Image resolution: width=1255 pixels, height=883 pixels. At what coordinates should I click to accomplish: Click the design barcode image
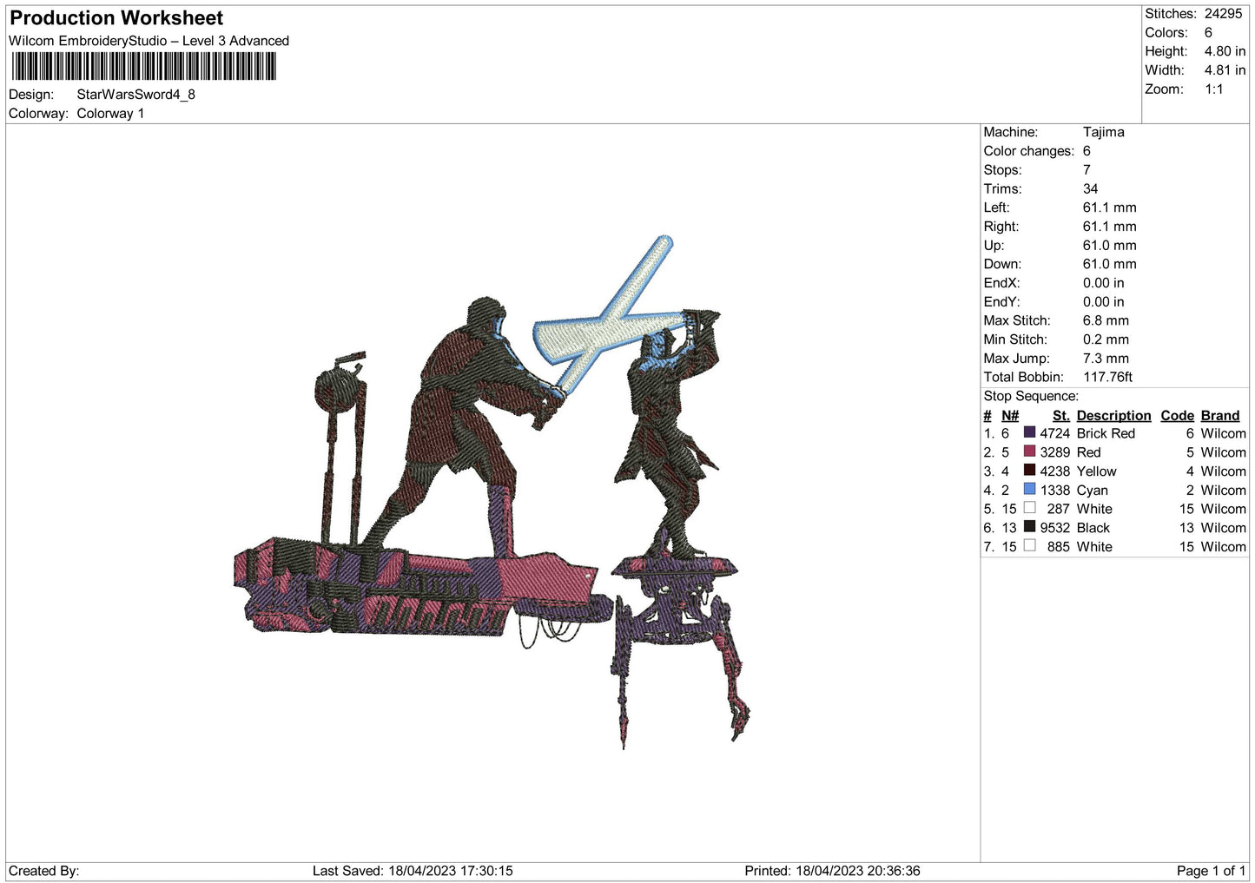[144, 65]
